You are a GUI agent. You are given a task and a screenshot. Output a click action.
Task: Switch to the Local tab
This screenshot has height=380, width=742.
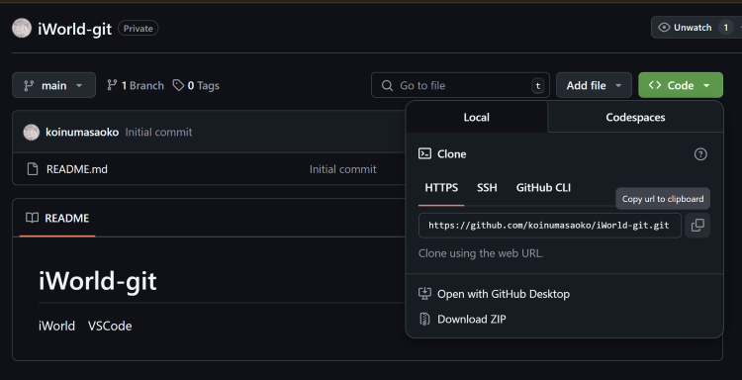point(477,118)
